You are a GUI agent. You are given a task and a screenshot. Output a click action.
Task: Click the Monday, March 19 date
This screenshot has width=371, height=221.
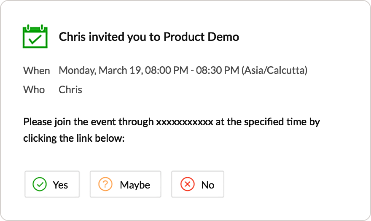[100, 70]
